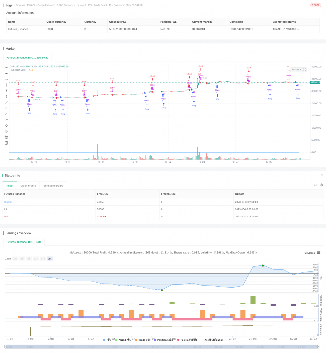Screen dimensions: 326x354
Task: Set zoom range to 24h
Action: (x=43, y=258)
